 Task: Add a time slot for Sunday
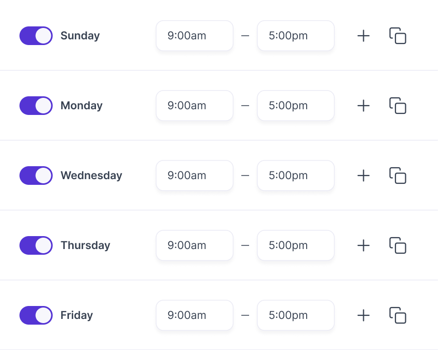click(x=363, y=36)
